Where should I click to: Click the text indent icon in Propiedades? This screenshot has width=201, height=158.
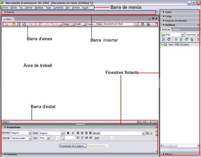click(x=90, y=138)
